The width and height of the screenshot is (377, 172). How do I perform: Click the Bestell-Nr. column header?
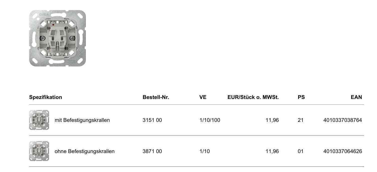point(156,97)
